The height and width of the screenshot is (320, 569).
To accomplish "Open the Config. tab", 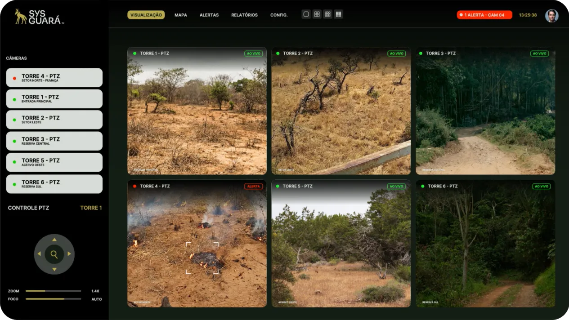I will coord(279,15).
